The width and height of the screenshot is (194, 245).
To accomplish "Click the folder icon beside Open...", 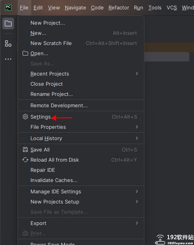I will 25,54.
